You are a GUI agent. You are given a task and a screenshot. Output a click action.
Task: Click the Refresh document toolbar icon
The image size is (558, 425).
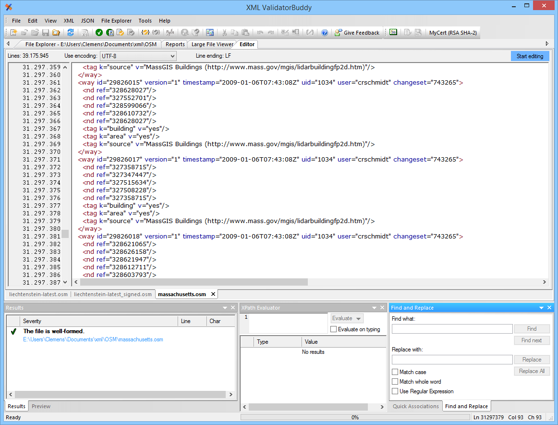coord(71,33)
